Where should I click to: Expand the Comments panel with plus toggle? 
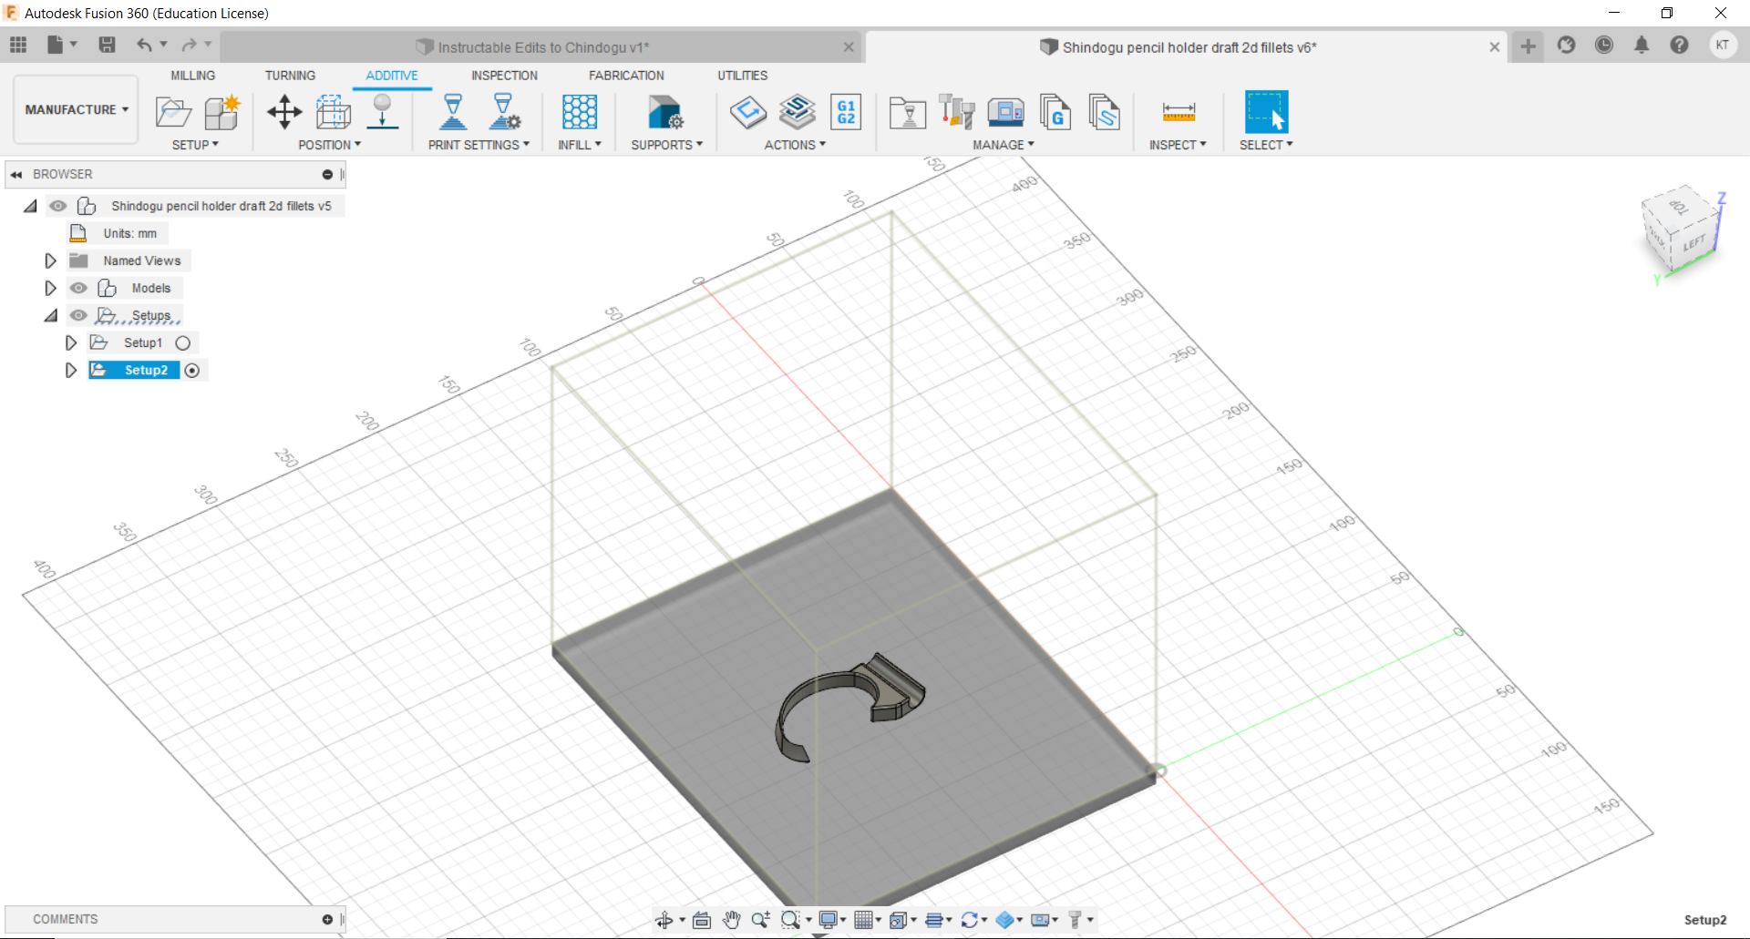point(327,920)
